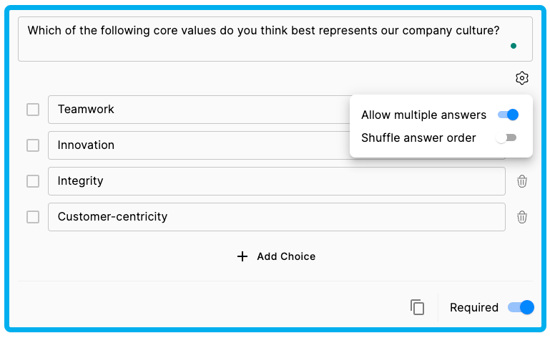Edit the question text about core values
550x338 pixels.
(275, 39)
